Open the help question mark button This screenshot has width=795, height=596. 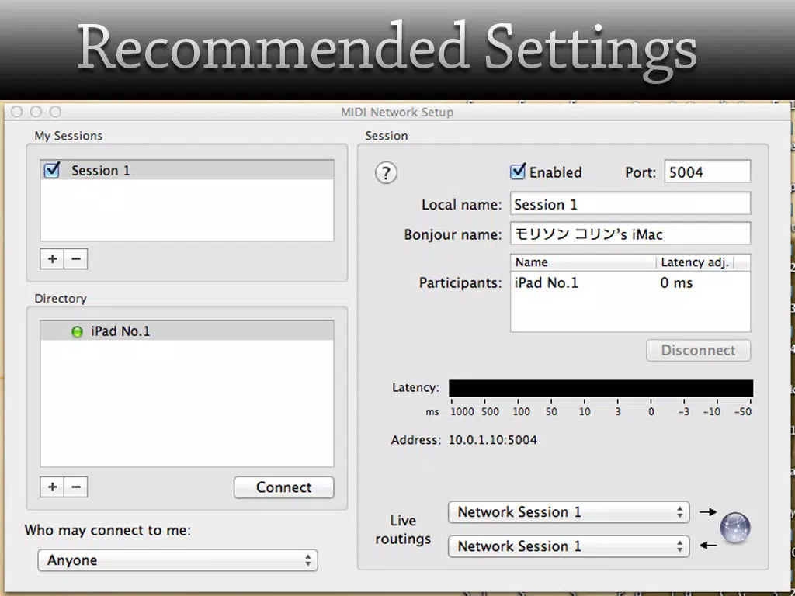[x=386, y=173]
